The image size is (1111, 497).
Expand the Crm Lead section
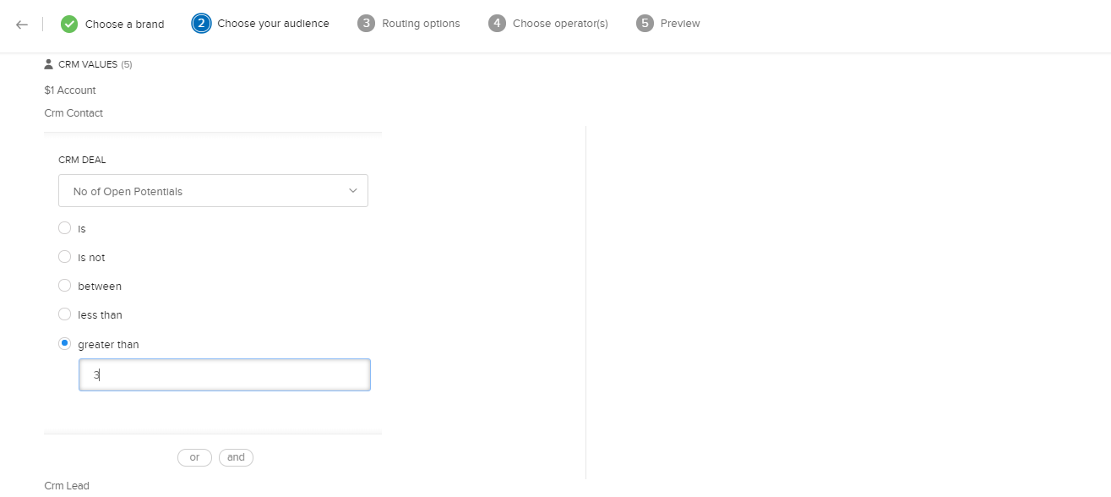pyautogui.click(x=67, y=485)
